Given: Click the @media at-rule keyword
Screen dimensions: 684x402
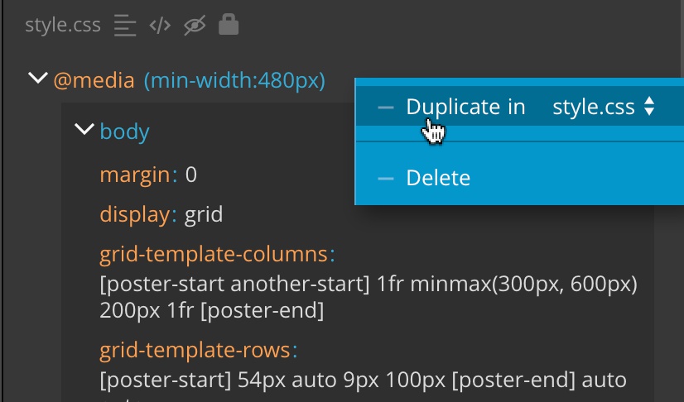Looking at the screenshot, I should point(94,80).
